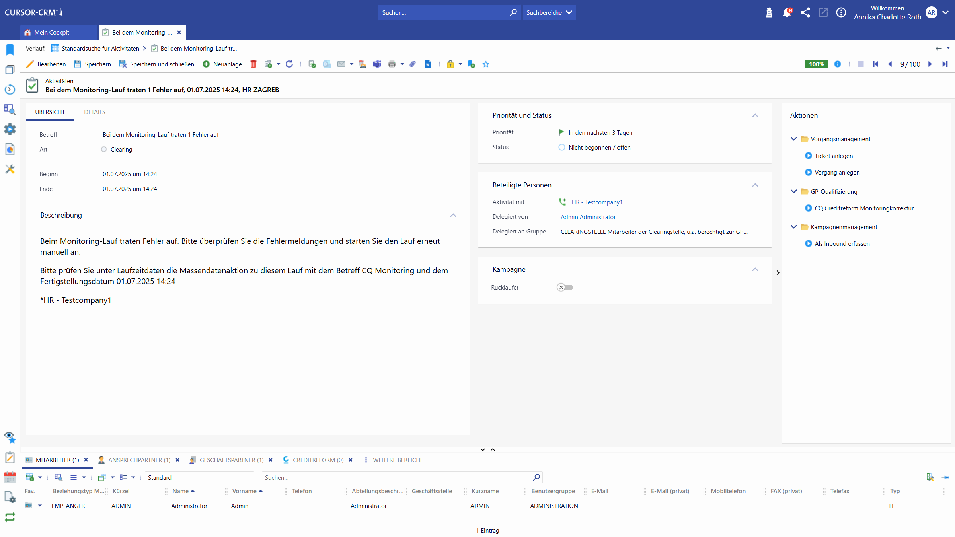
Task: Select the Nicht begonnen / offen status circle
Action: 562,147
